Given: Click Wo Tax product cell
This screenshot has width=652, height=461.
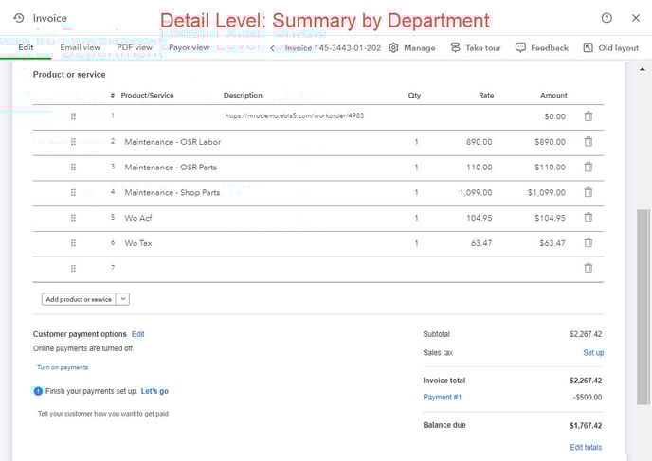Looking at the screenshot, I should tap(138, 243).
